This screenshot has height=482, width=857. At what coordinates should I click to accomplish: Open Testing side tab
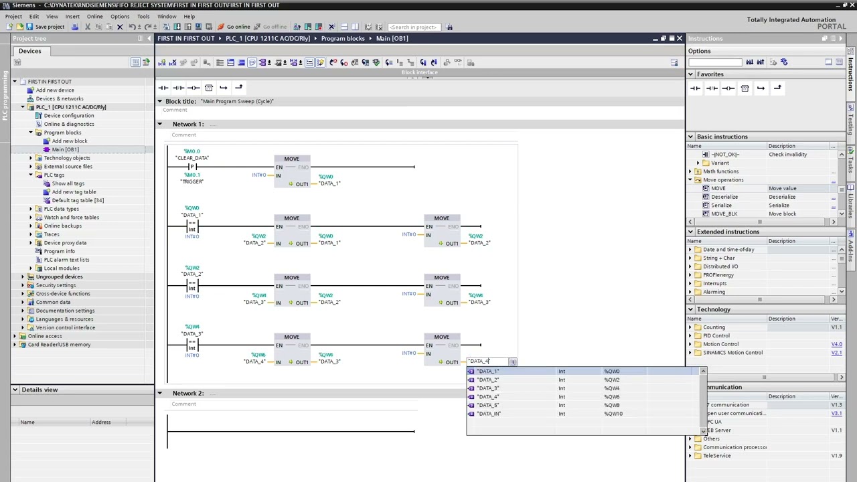tap(851, 123)
